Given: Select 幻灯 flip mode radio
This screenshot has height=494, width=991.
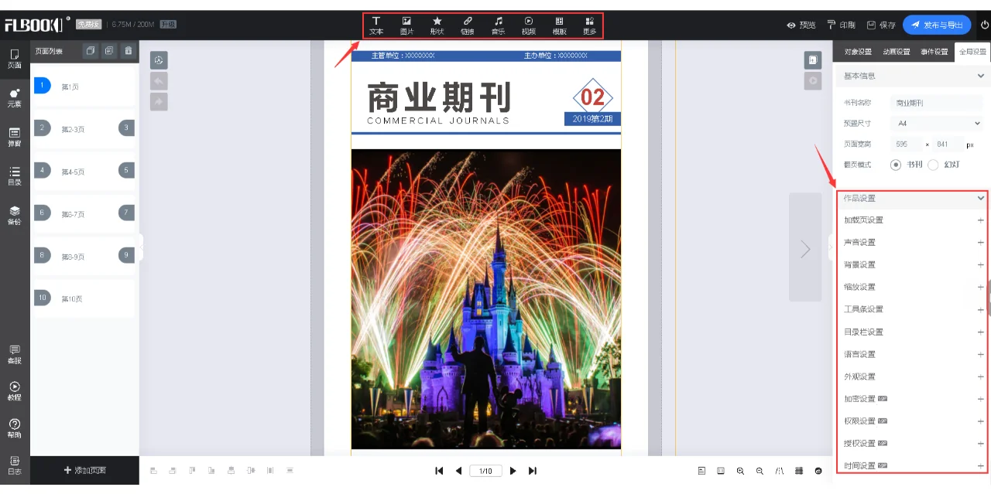Looking at the screenshot, I should [933, 165].
